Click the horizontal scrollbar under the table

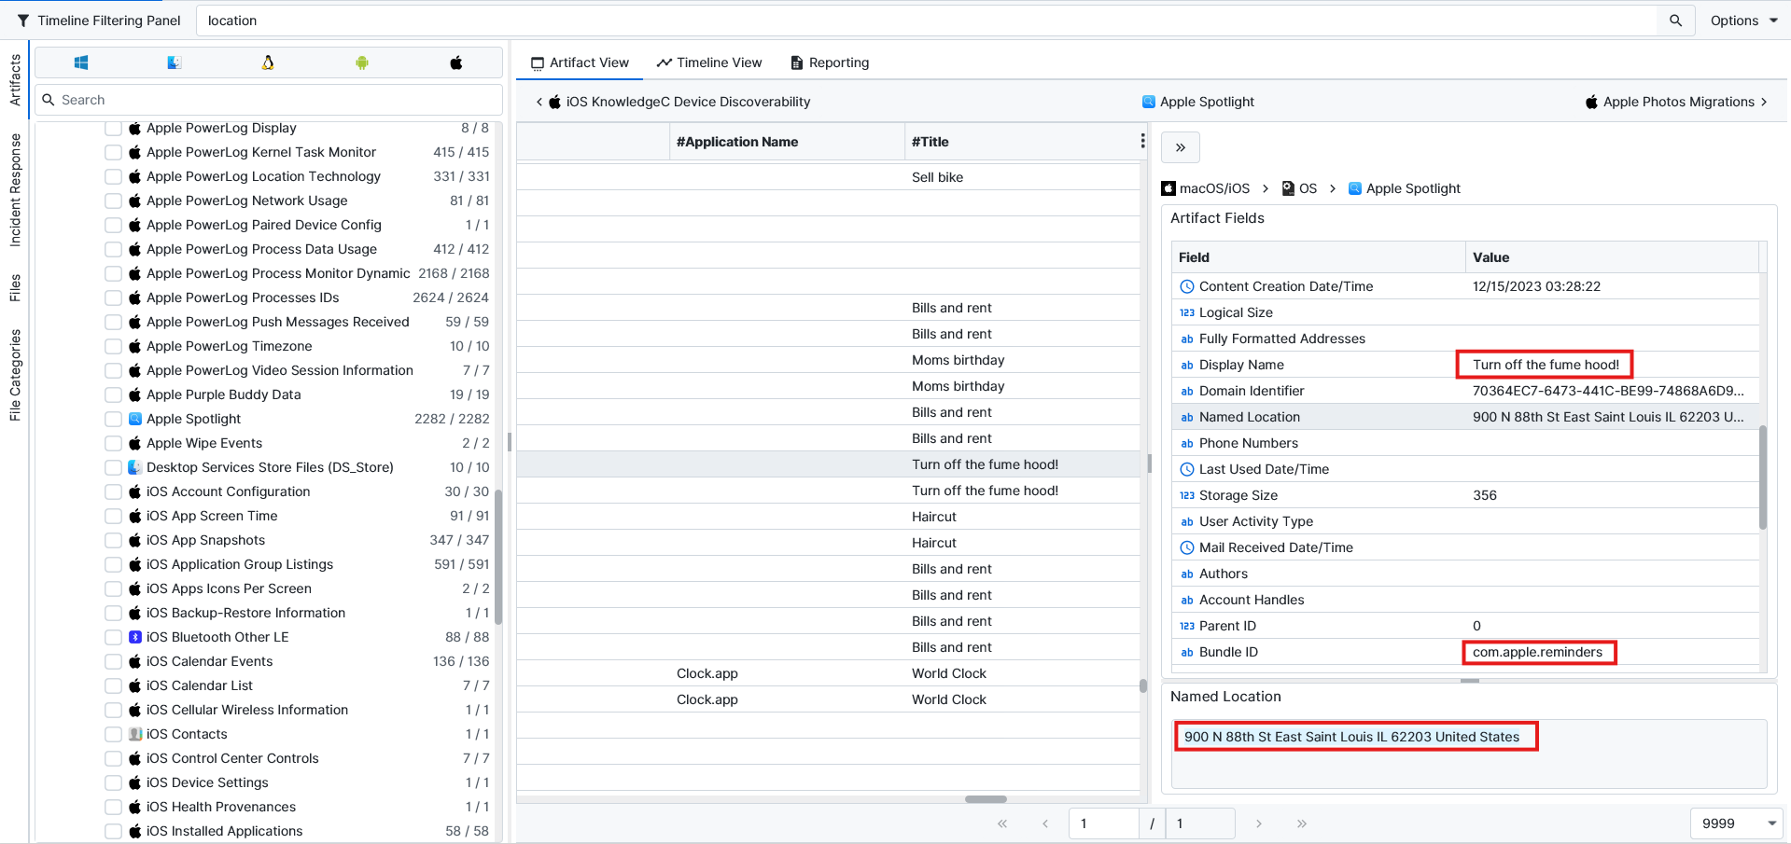986,799
